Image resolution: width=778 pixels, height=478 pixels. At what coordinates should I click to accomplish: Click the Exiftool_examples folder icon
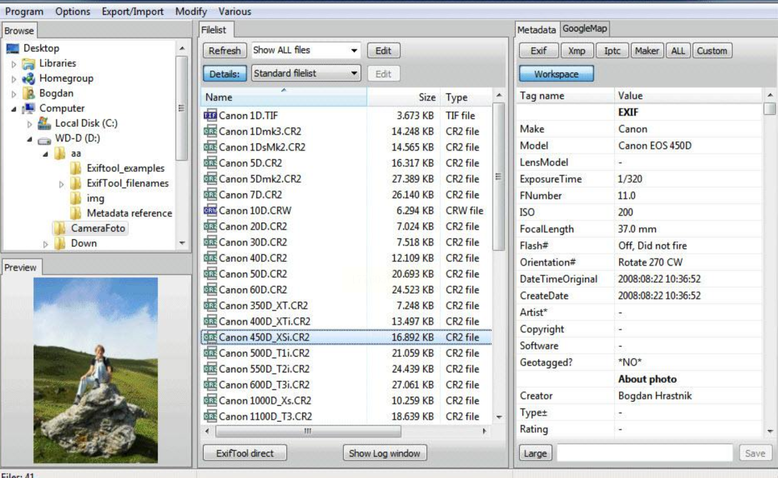click(x=76, y=168)
